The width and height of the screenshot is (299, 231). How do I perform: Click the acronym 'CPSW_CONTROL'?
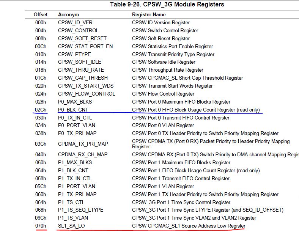coord(78,31)
